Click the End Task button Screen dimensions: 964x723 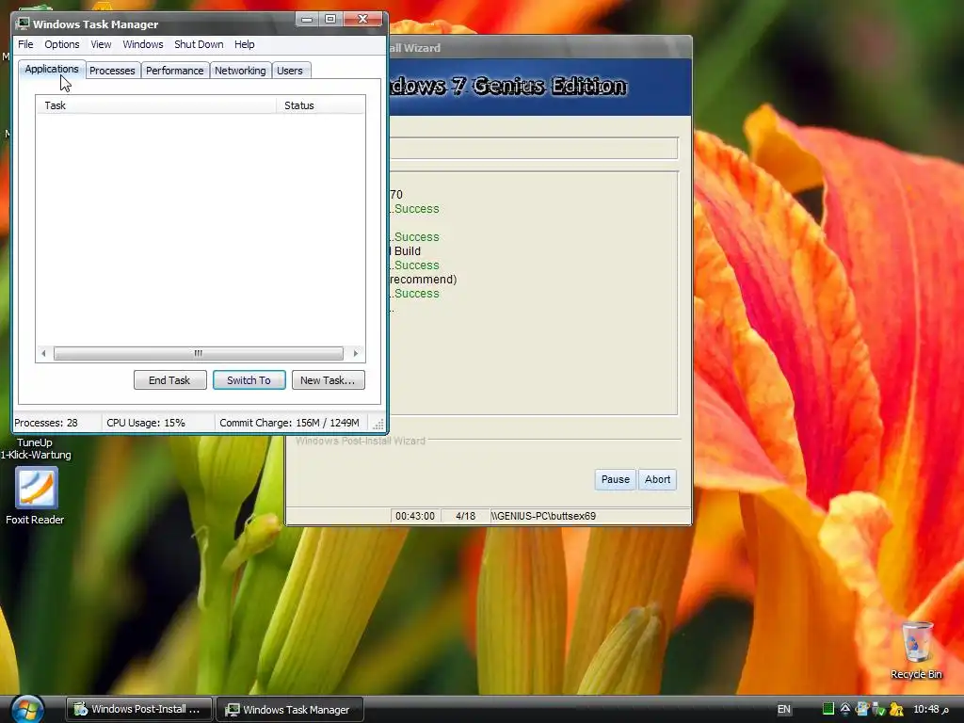(x=169, y=380)
